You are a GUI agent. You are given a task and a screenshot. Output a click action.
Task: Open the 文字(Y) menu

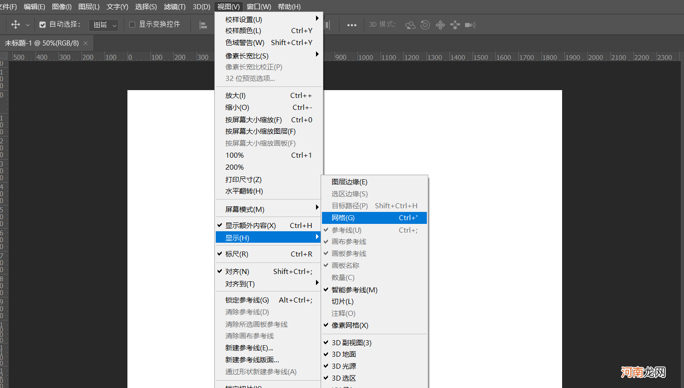click(117, 6)
